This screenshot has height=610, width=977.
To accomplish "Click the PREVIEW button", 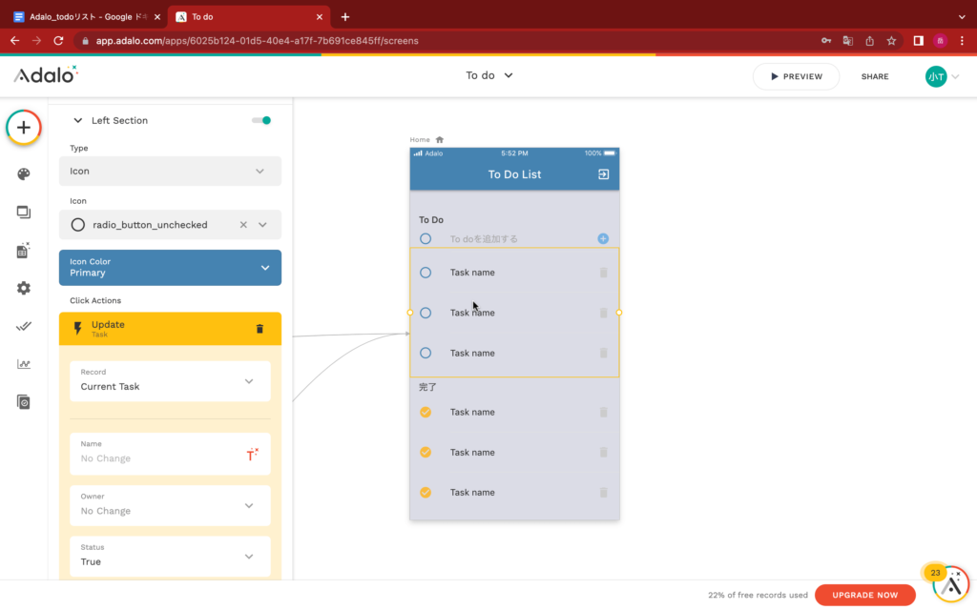I will [795, 76].
